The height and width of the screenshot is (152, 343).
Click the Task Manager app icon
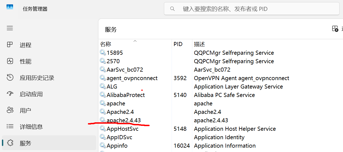click(x=10, y=7)
